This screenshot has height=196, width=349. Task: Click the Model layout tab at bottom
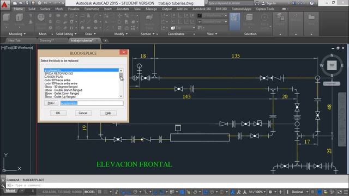[10, 191]
